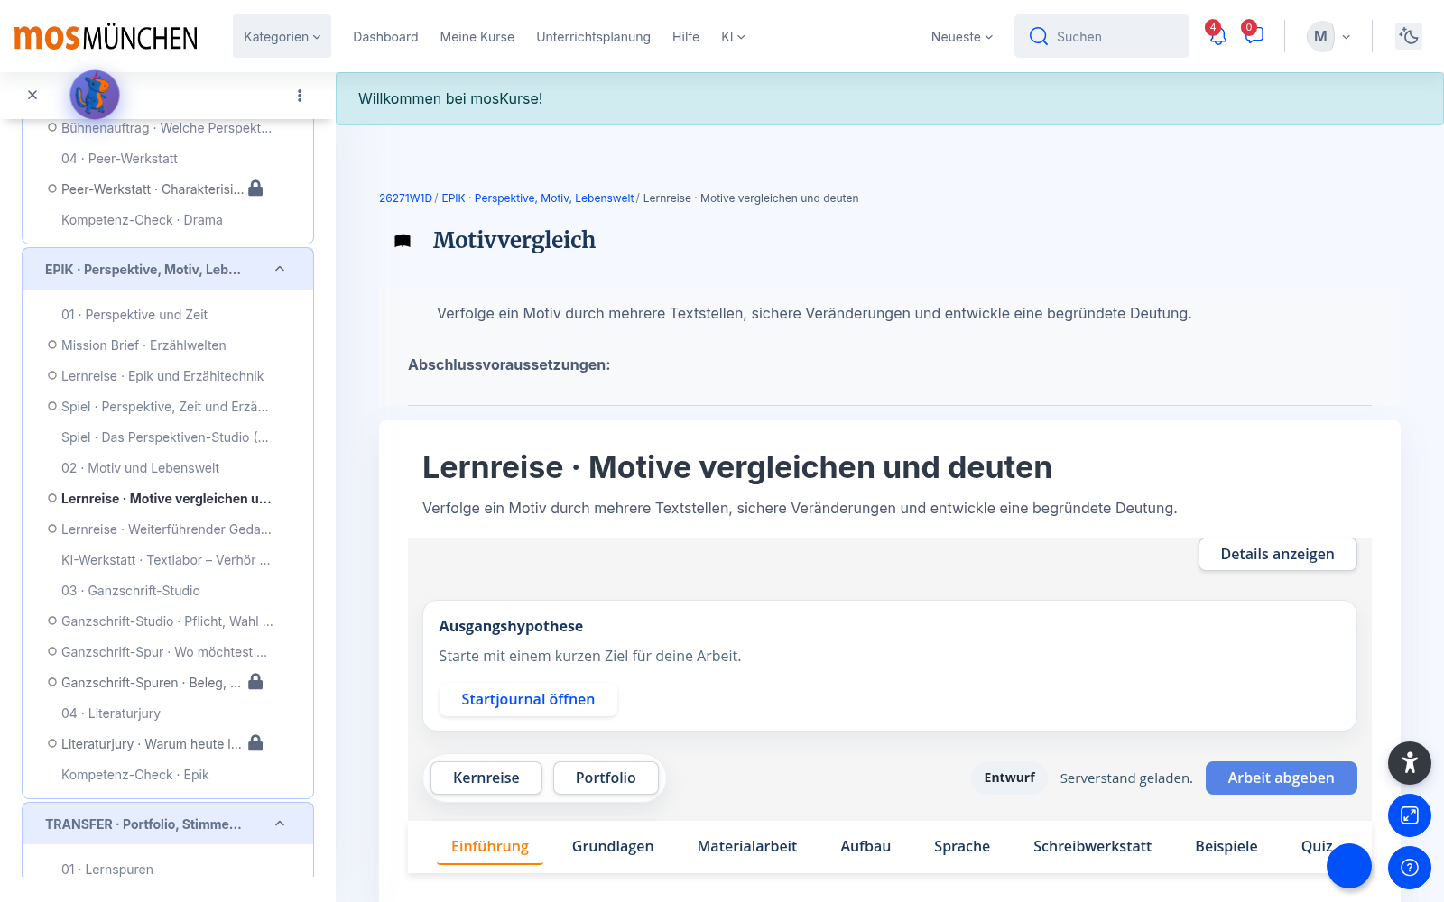This screenshot has height=902, width=1444.
Task: Click the fullscreen expand icon button
Action: coord(1410,815)
